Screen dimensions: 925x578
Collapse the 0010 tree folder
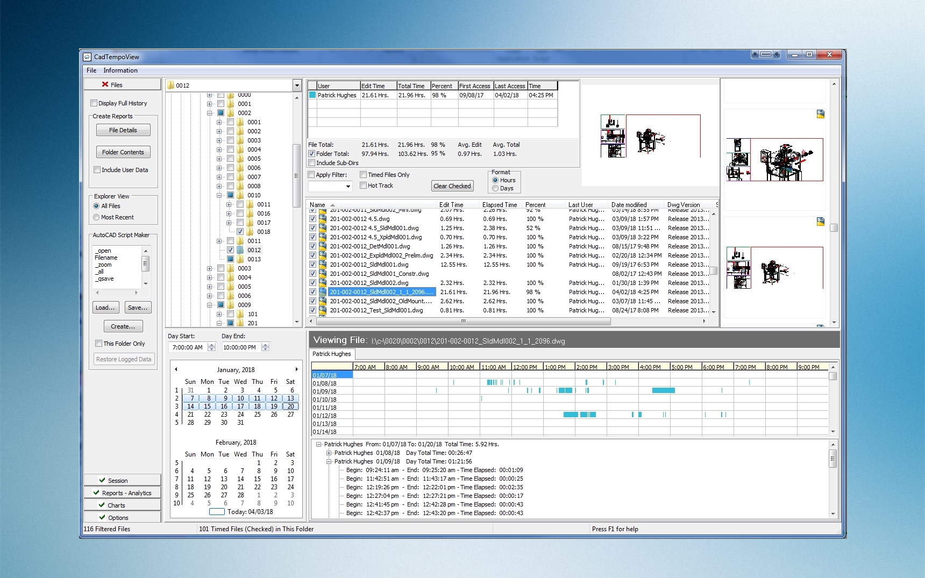pyautogui.click(x=219, y=195)
